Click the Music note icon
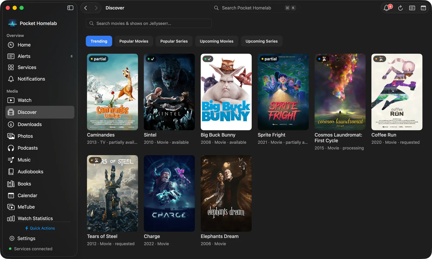This screenshot has width=432, height=259. coord(11,160)
